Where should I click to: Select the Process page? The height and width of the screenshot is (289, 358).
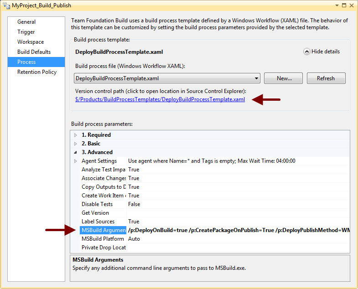click(x=36, y=62)
